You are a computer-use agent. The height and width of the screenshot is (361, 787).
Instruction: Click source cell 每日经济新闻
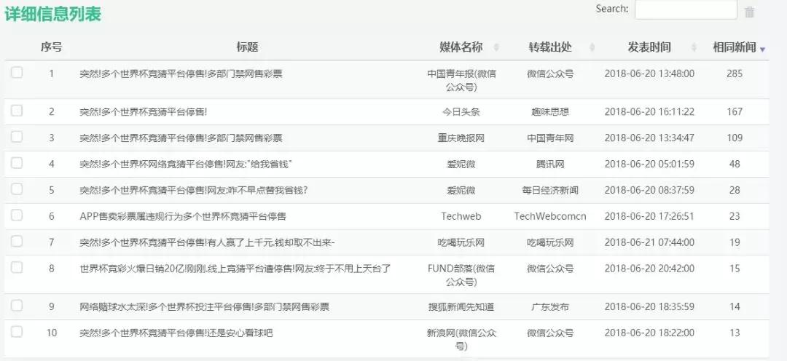click(x=550, y=190)
